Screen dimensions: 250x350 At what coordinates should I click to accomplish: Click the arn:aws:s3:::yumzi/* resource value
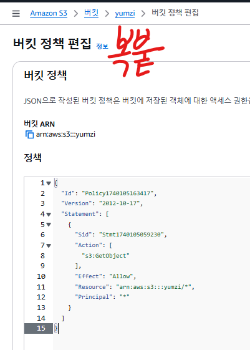[x=153, y=287]
